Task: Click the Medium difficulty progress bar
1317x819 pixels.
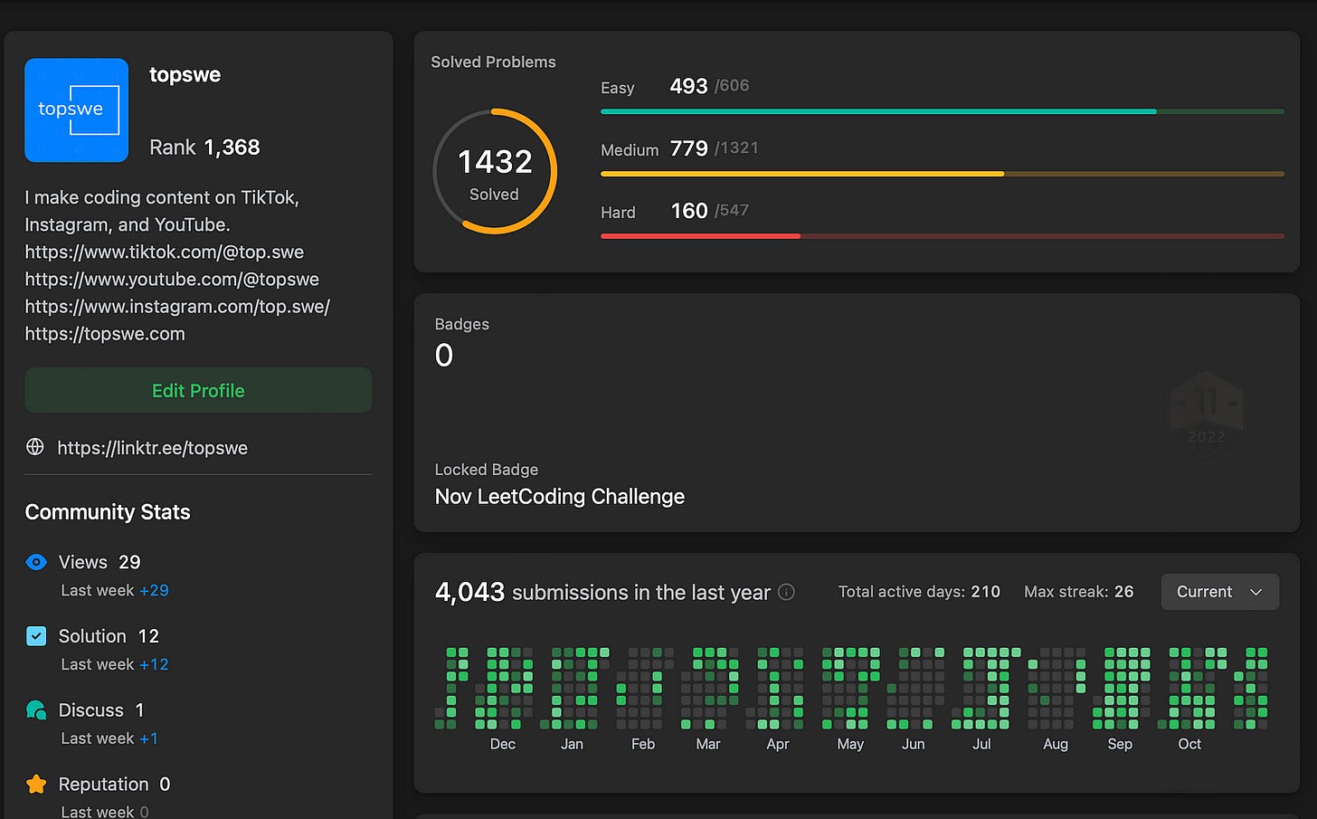Action: (x=943, y=174)
